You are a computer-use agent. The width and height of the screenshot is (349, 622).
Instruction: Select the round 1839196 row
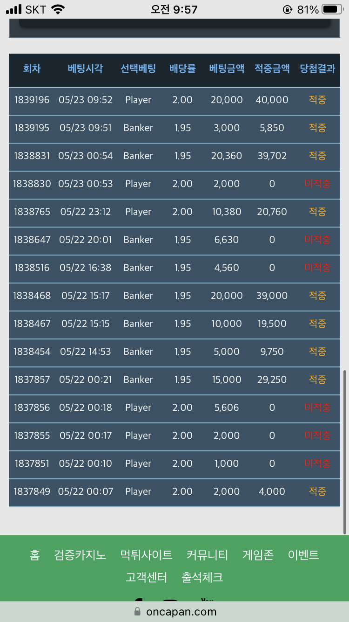click(174, 100)
